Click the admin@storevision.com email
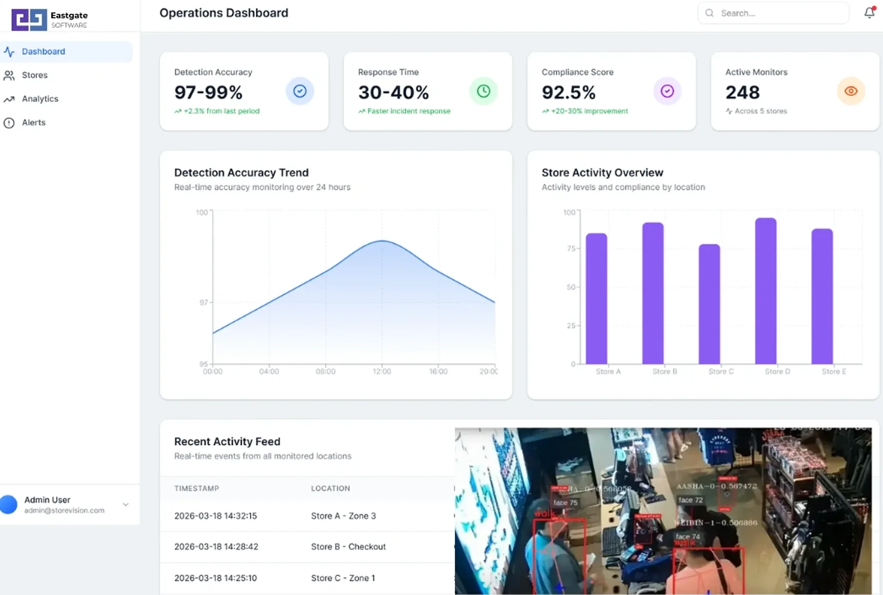883x595 pixels. pos(65,511)
